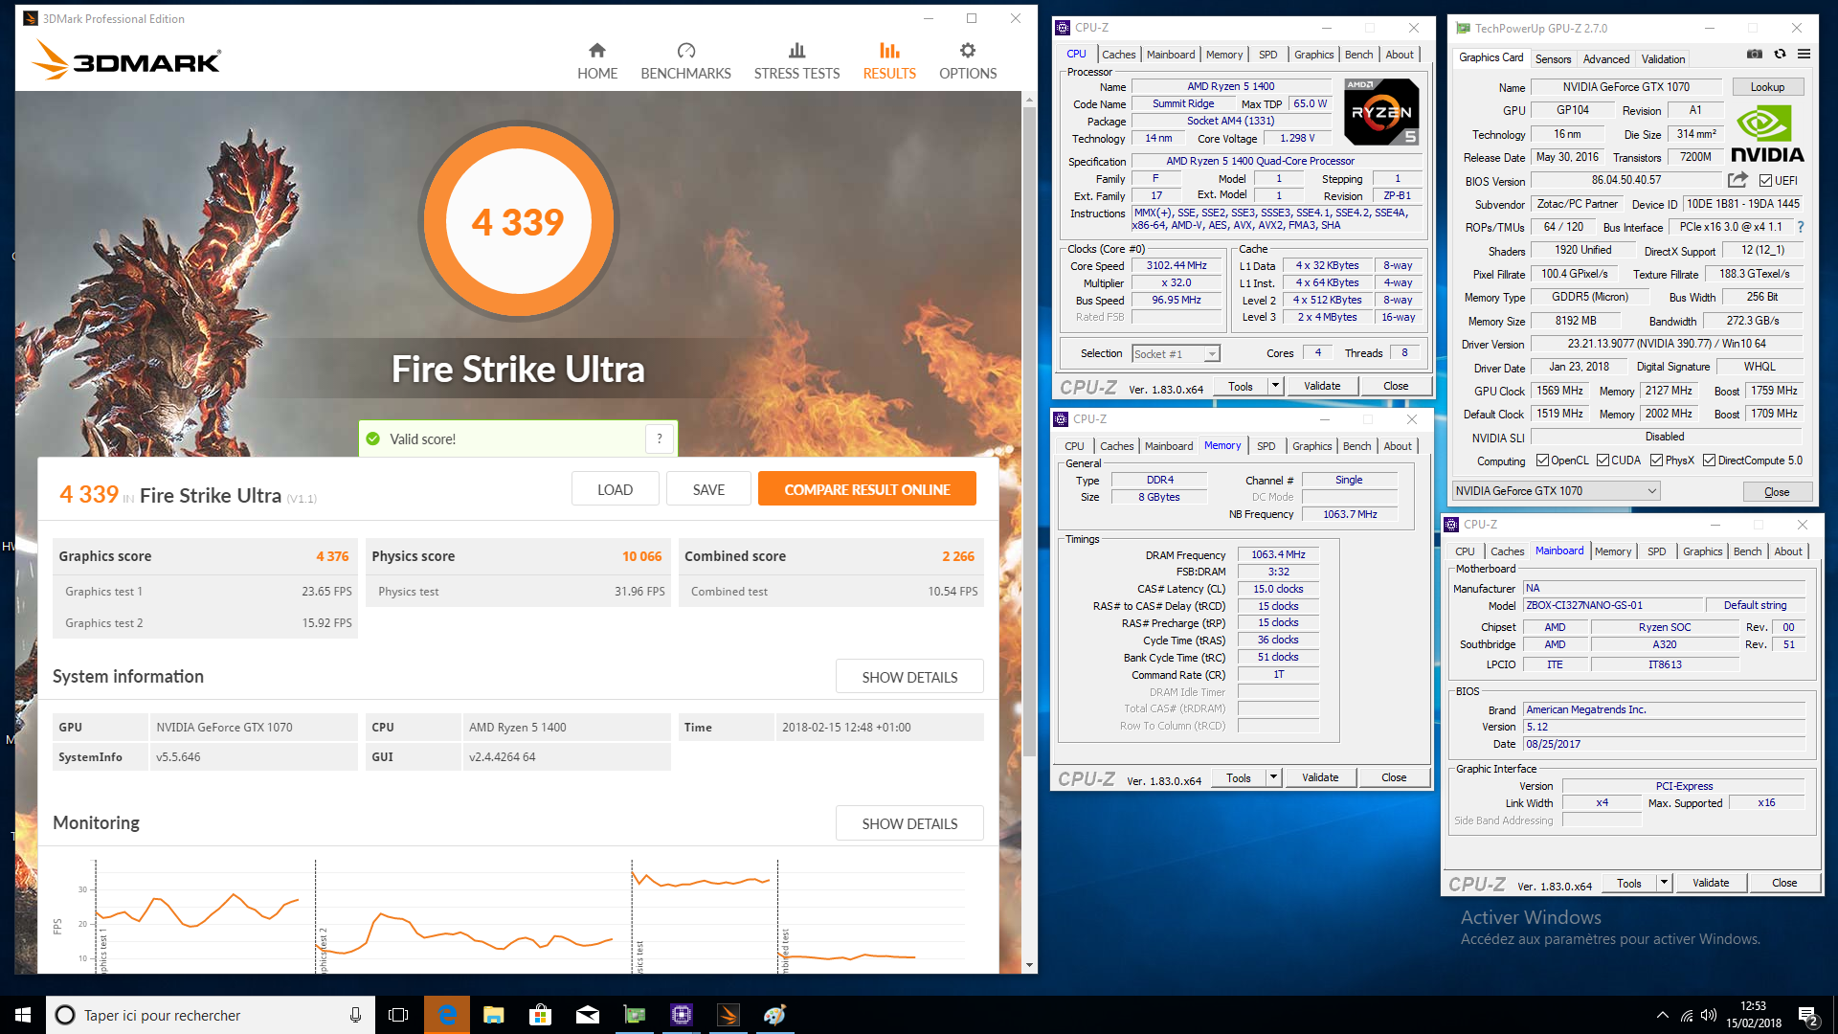The height and width of the screenshot is (1034, 1838).
Task: Click the SAVE button in 3DMark
Action: pyautogui.click(x=708, y=489)
